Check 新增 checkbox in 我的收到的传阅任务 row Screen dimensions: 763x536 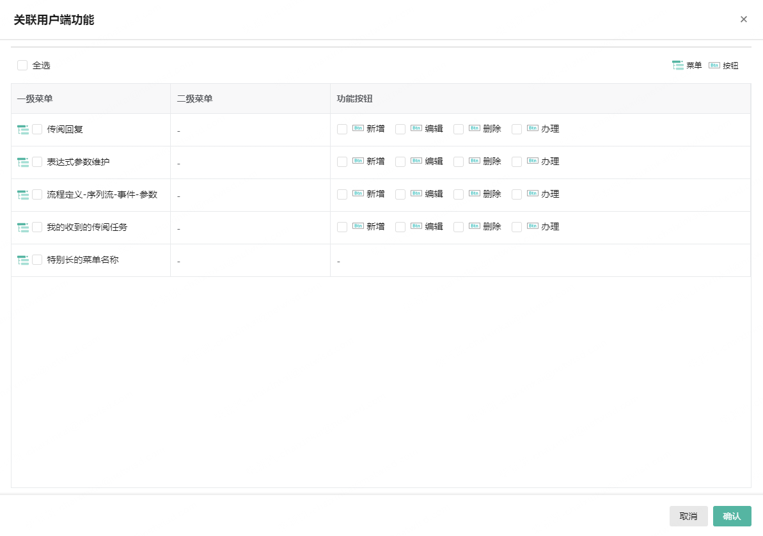(342, 227)
